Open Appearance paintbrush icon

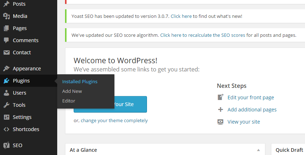point(6,69)
